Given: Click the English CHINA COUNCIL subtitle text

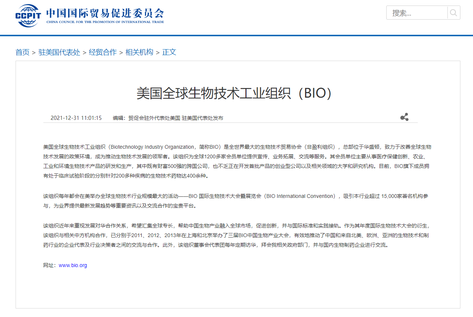Looking at the screenshot, I should [105, 22].
